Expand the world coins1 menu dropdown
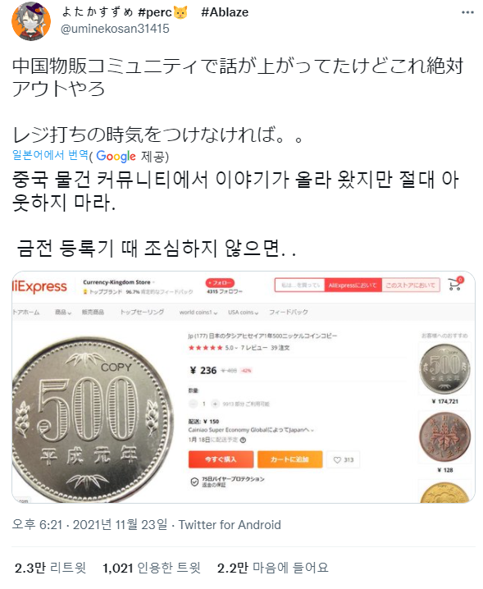Viewport: 483px width, 589px height. (198, 313)
